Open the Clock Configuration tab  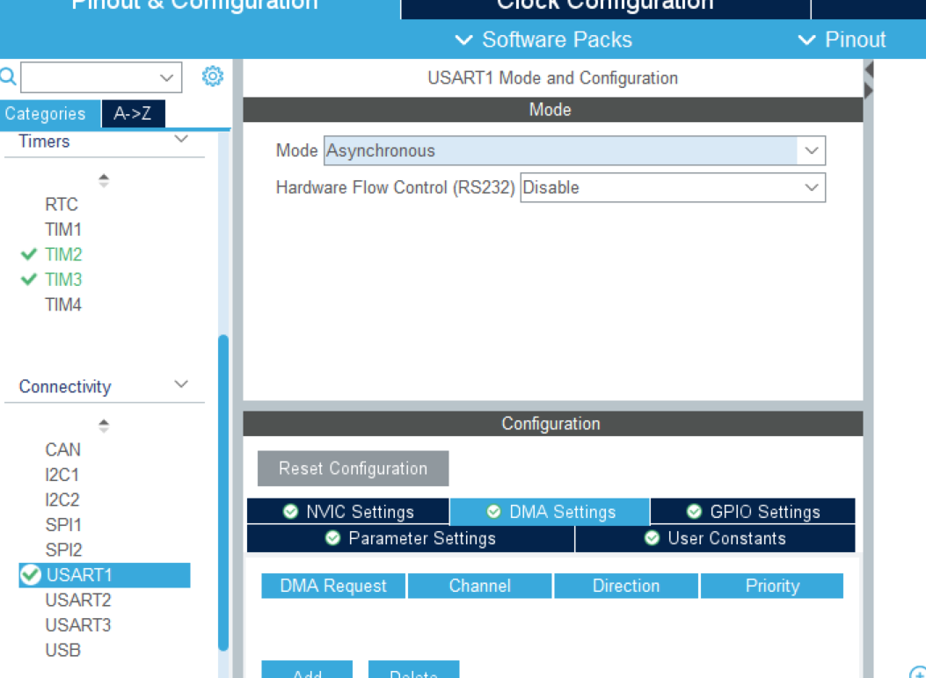(x=605, y=8)
